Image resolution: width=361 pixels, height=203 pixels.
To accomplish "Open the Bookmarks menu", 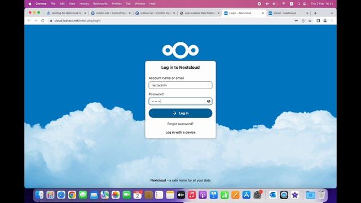I will click(x=100, y=4).
